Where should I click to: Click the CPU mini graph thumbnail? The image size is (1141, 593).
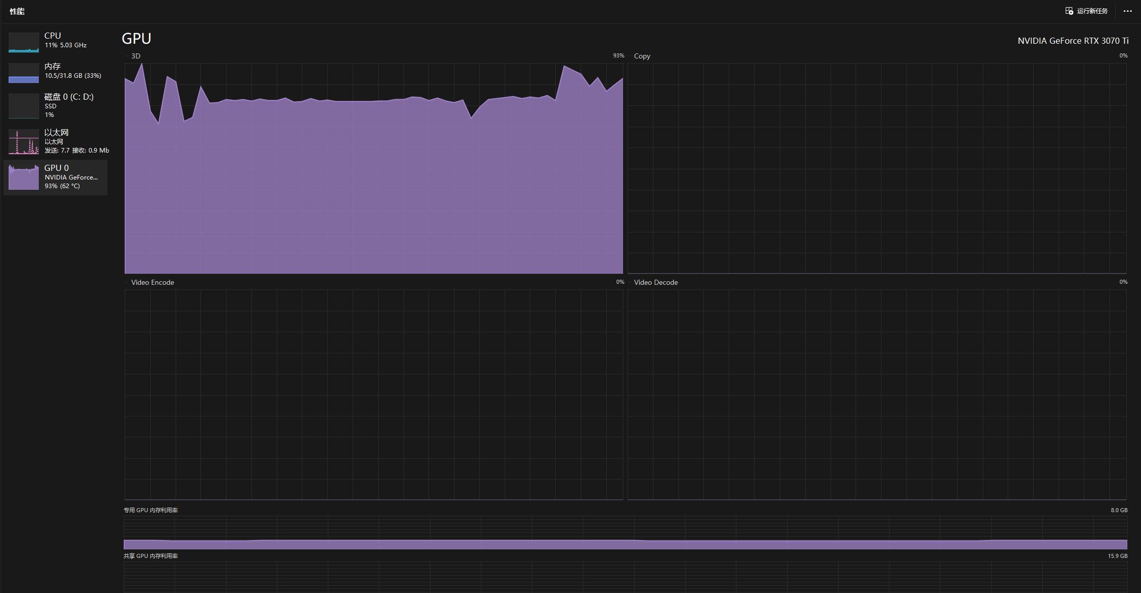[23, 43]
